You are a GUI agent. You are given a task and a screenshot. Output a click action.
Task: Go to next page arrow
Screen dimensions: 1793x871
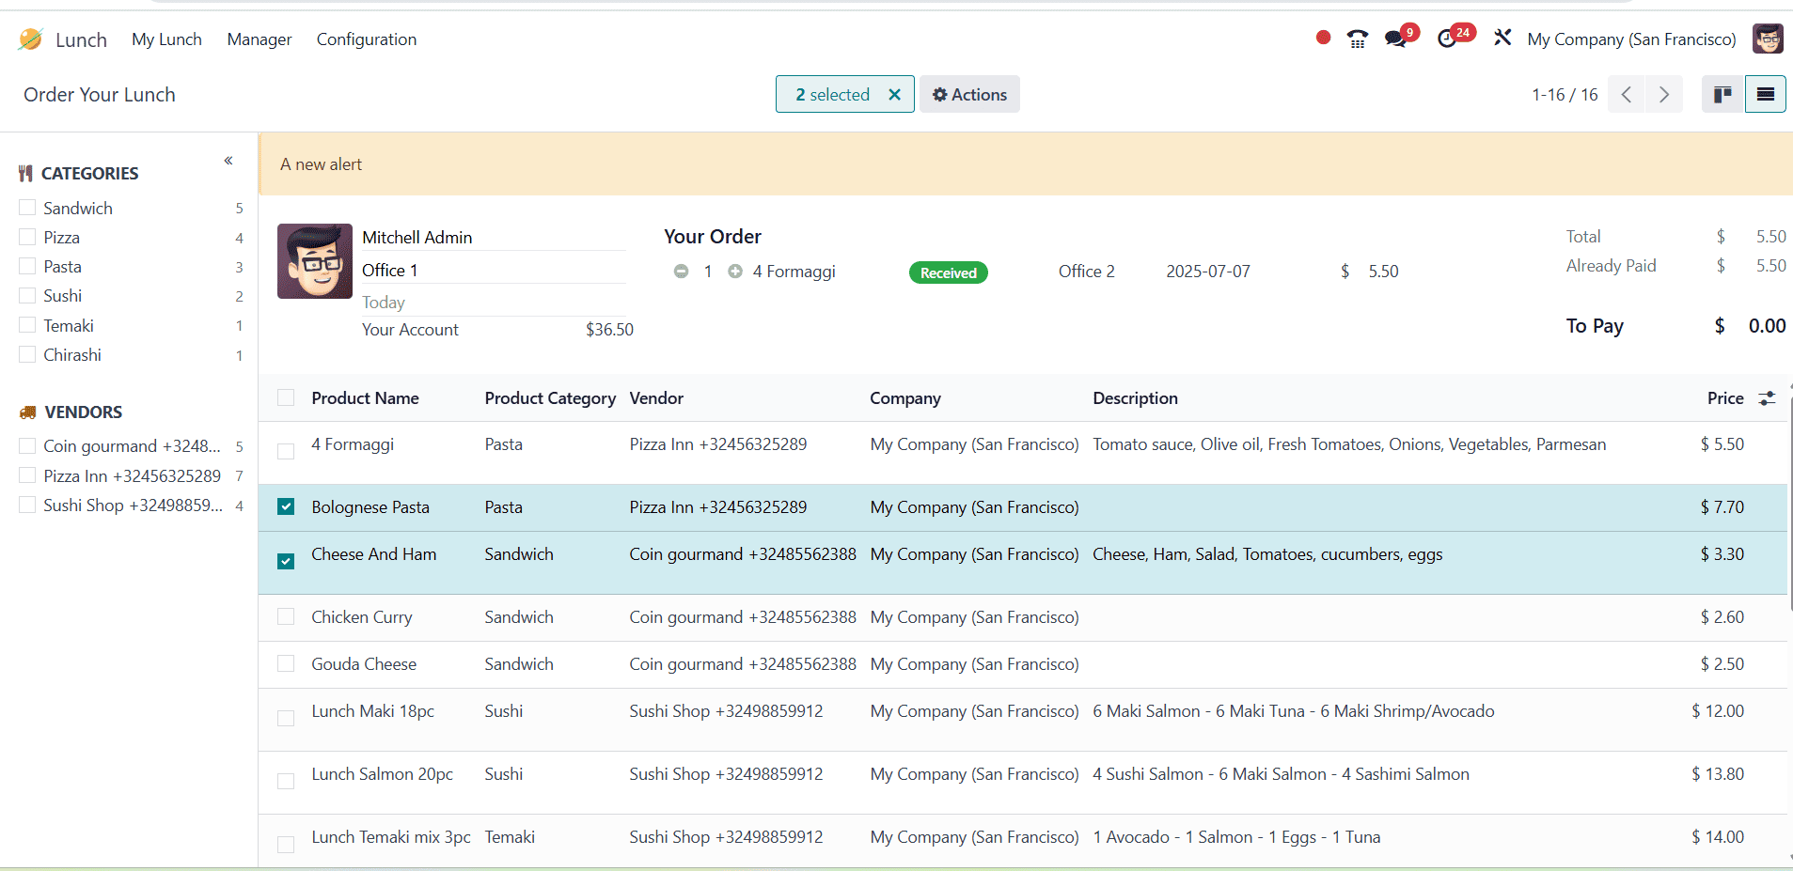(1663, 94)
